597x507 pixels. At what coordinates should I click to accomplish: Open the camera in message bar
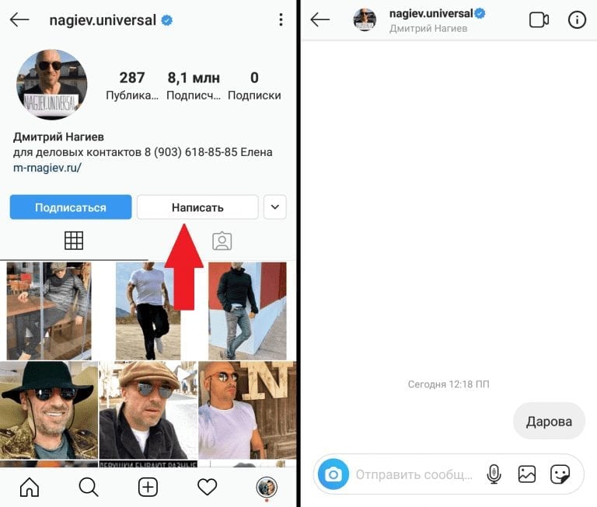(333, 474)
